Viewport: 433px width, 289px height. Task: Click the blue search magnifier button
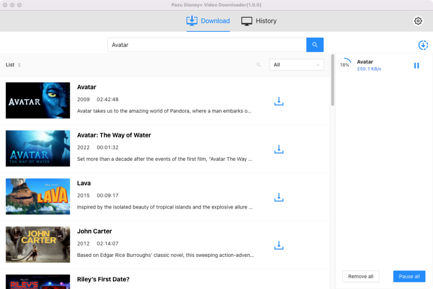coord(315,45)
